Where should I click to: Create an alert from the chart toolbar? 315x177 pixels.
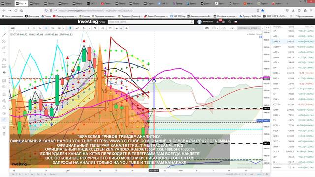pos(110,28)
